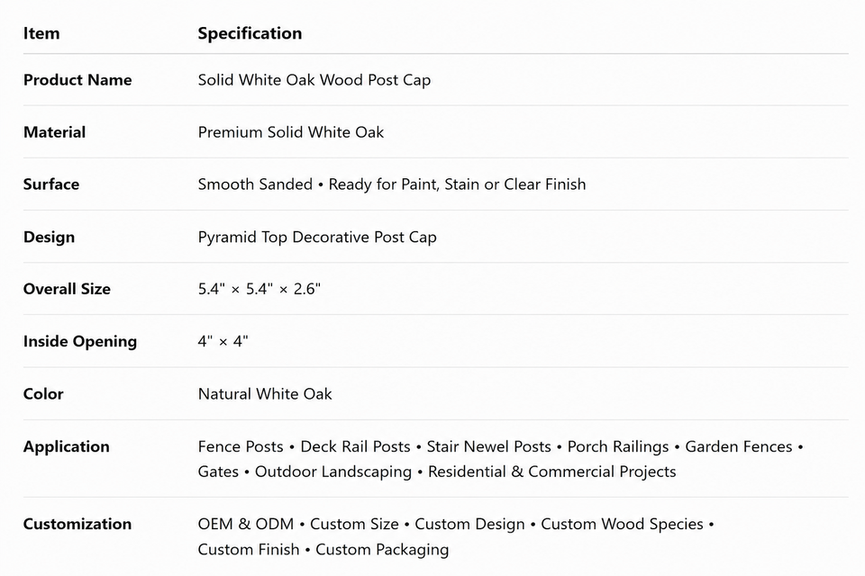
Task: Select the Material row label
Action: [x=54, y=132]
